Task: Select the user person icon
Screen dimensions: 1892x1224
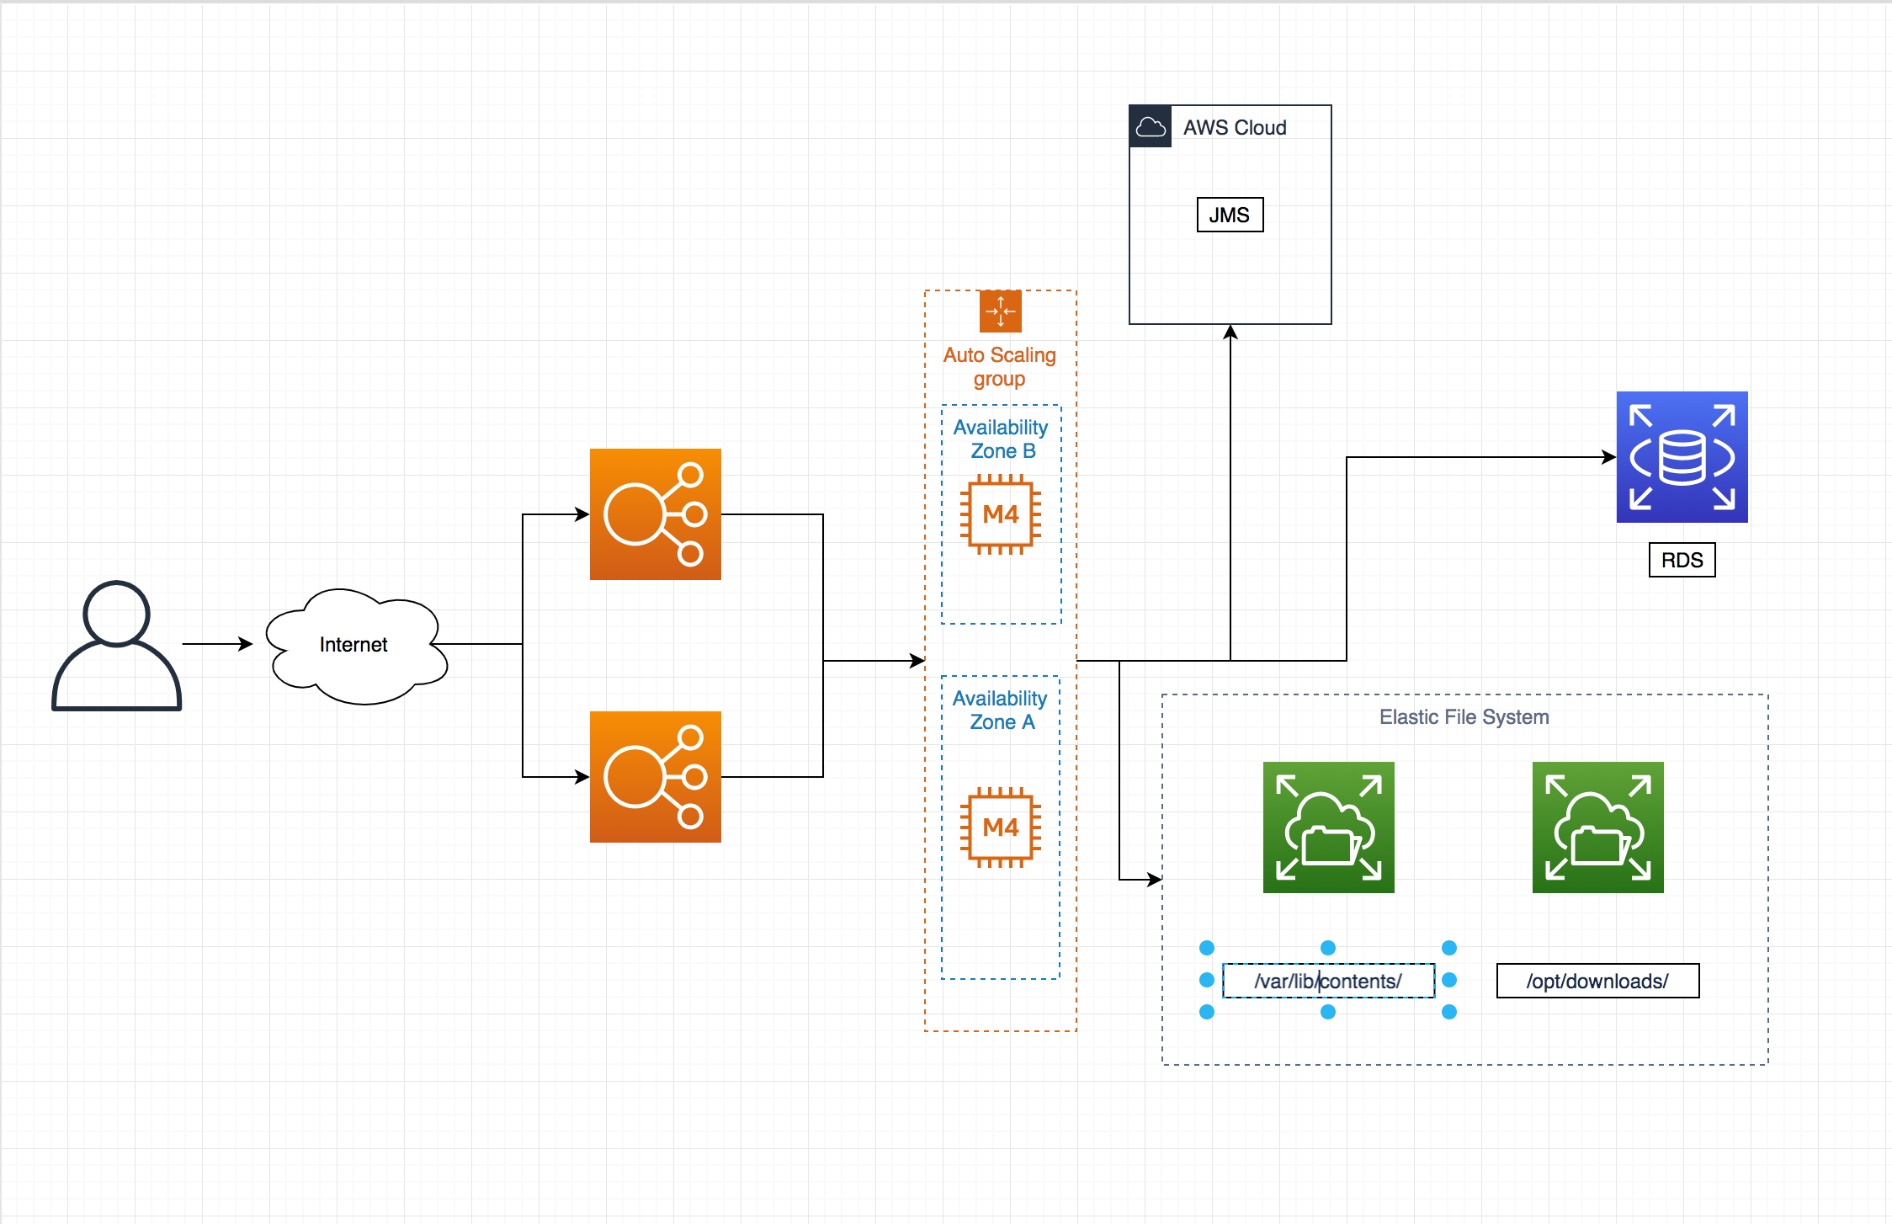Action: pyautogui.click(x=117, y=646)
